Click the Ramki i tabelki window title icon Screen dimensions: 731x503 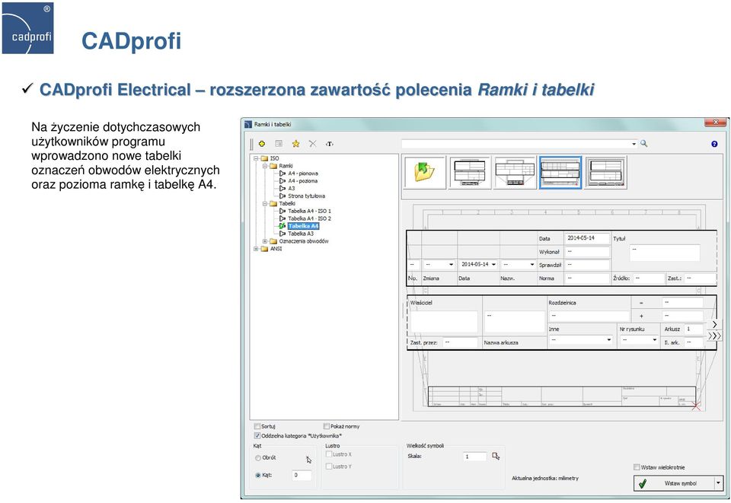click(248, 124)
